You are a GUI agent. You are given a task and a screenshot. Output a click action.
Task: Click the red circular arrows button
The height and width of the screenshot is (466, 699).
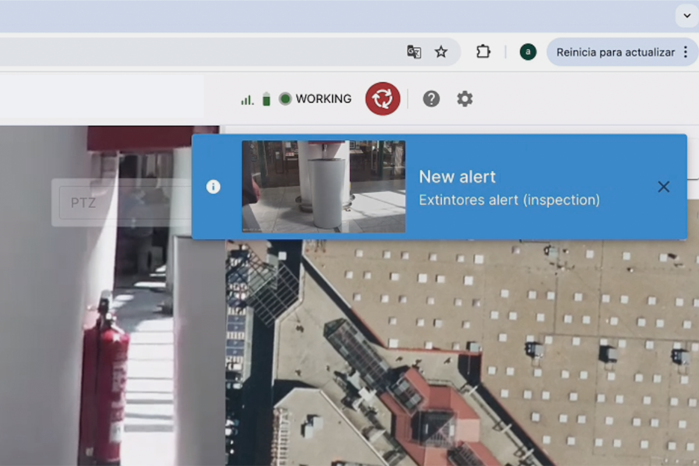click(383, 98)
